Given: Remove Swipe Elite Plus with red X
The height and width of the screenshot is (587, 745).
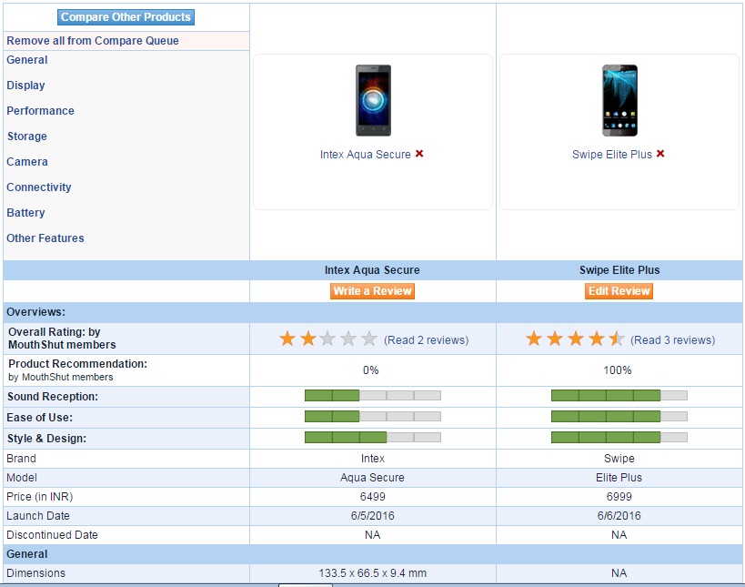Looking at the screenshot, I should pyautogui.click(x=660, y=154).
